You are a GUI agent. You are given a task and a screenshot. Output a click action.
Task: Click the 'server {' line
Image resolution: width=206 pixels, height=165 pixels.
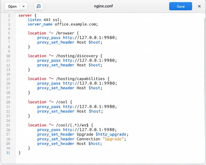tap(27, 15)
